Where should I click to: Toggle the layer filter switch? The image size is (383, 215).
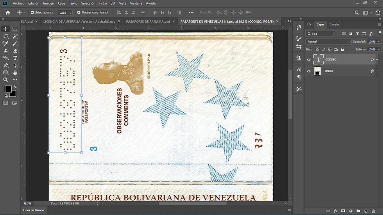click(380, 33)
